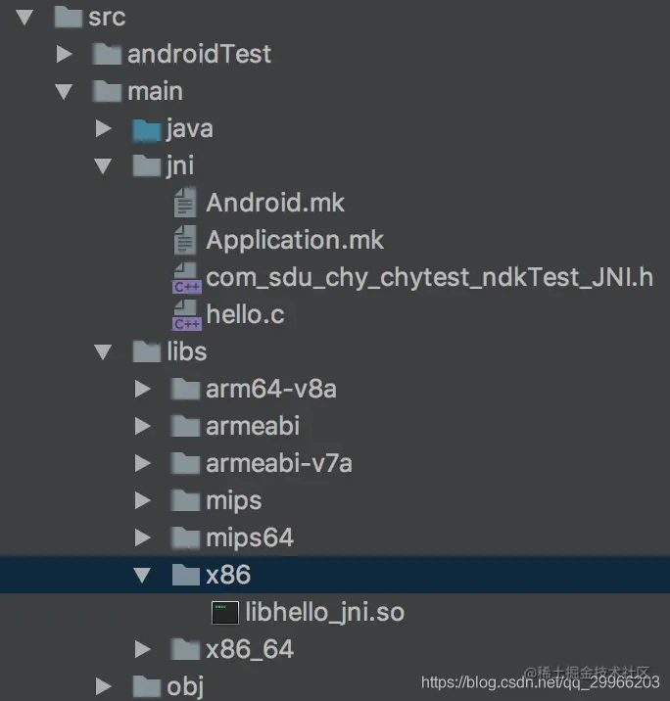Select the main folder label
This screenshot has width=670, height=701.
click(155, 91)
